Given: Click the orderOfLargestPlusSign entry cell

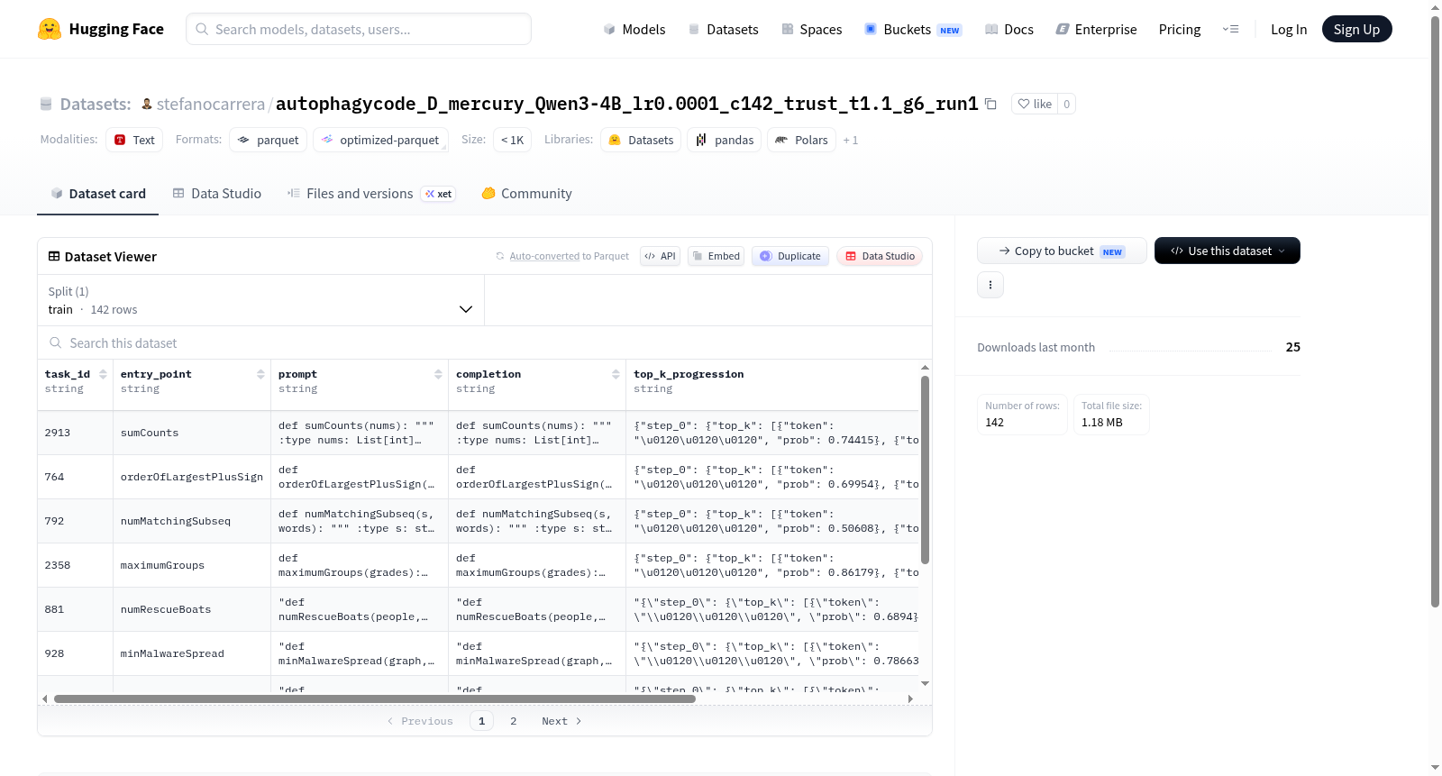Looking at the screenshot, I should (192, 477).
